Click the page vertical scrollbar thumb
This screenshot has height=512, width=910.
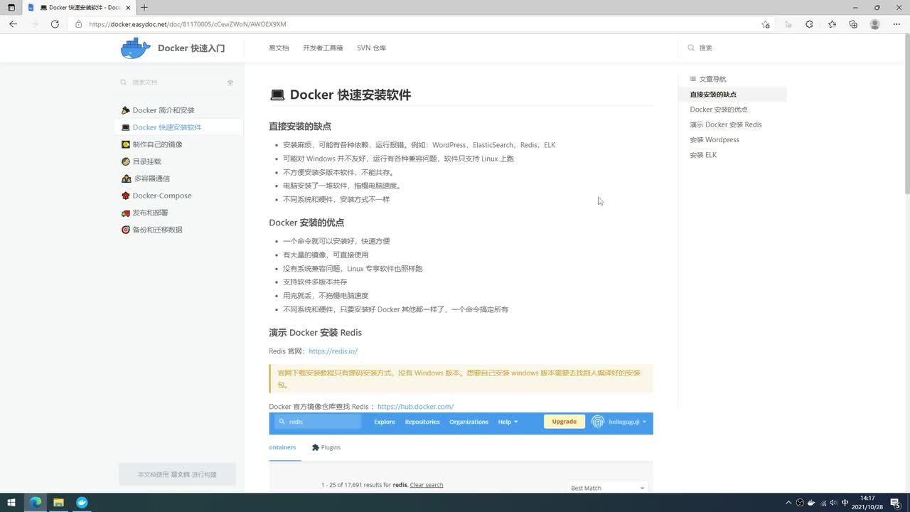[906, 114]
